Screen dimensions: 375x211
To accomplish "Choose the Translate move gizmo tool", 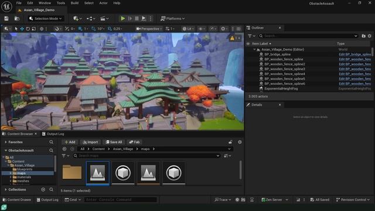I will coord(22,29).
